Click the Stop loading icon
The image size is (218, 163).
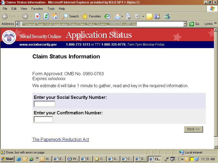click(37, 16)
